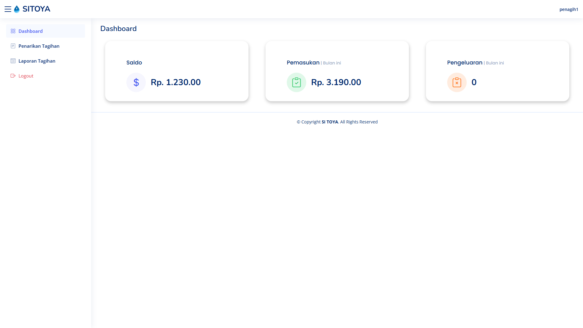Click the dollar icon on Saldo card
This screenshot has width=583, height=328.
136,82
